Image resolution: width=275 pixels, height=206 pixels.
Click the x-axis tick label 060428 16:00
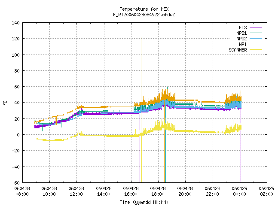pos(131,191)
